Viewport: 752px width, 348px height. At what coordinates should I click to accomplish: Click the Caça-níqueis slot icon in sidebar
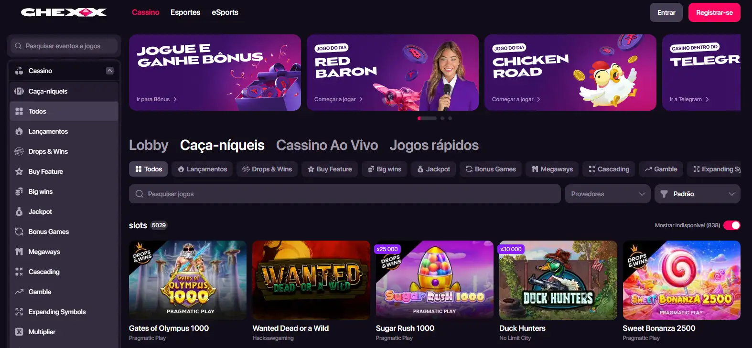click(x=19, y=91)
